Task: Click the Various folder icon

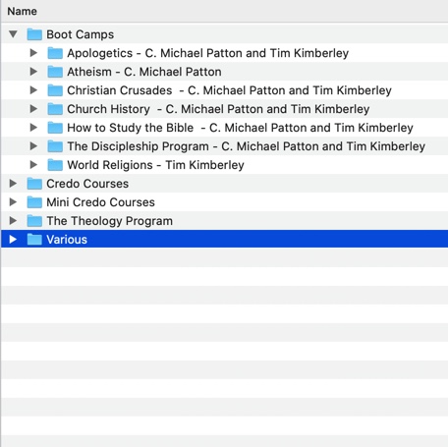Action: pos(34,240)
